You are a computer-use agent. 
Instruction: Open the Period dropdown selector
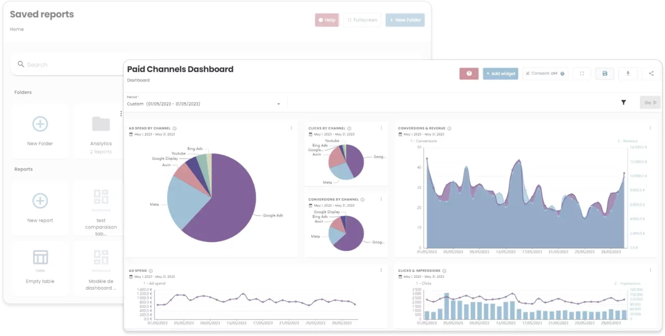click(x=279, y=103)
